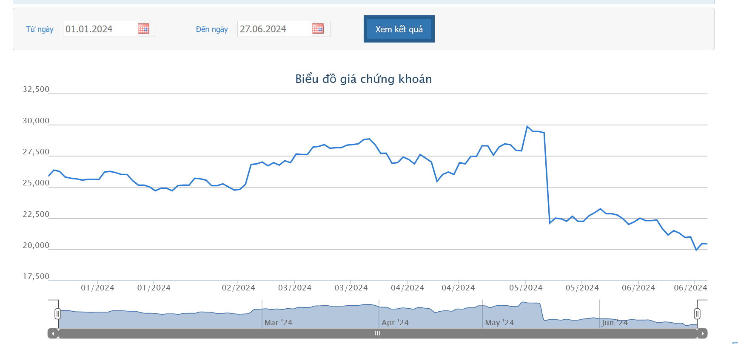Click 'Jun '24' marker in navigator
This screenshot has width=738, height=344.
[615, 323]
